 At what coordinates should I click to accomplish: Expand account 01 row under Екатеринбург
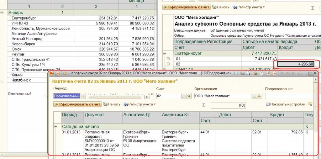coord(168,59)
